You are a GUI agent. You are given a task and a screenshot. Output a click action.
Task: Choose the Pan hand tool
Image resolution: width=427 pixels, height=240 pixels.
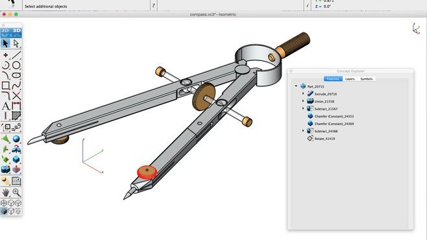pyautogui.click(x=5, y=193)
